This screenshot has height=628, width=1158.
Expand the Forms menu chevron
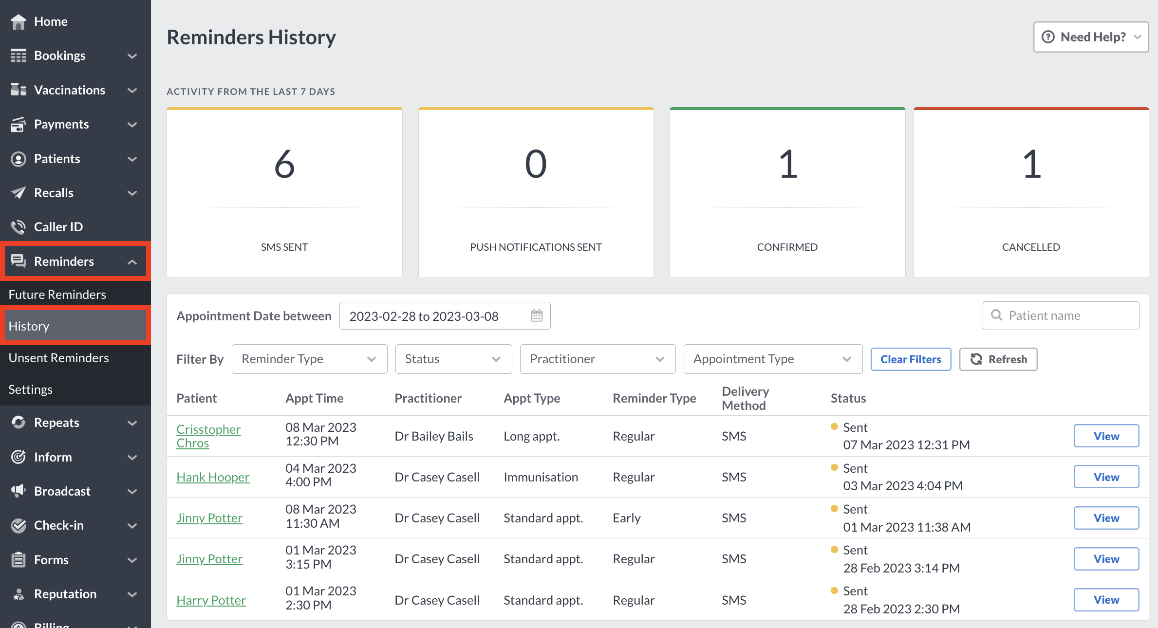point(132,560)
